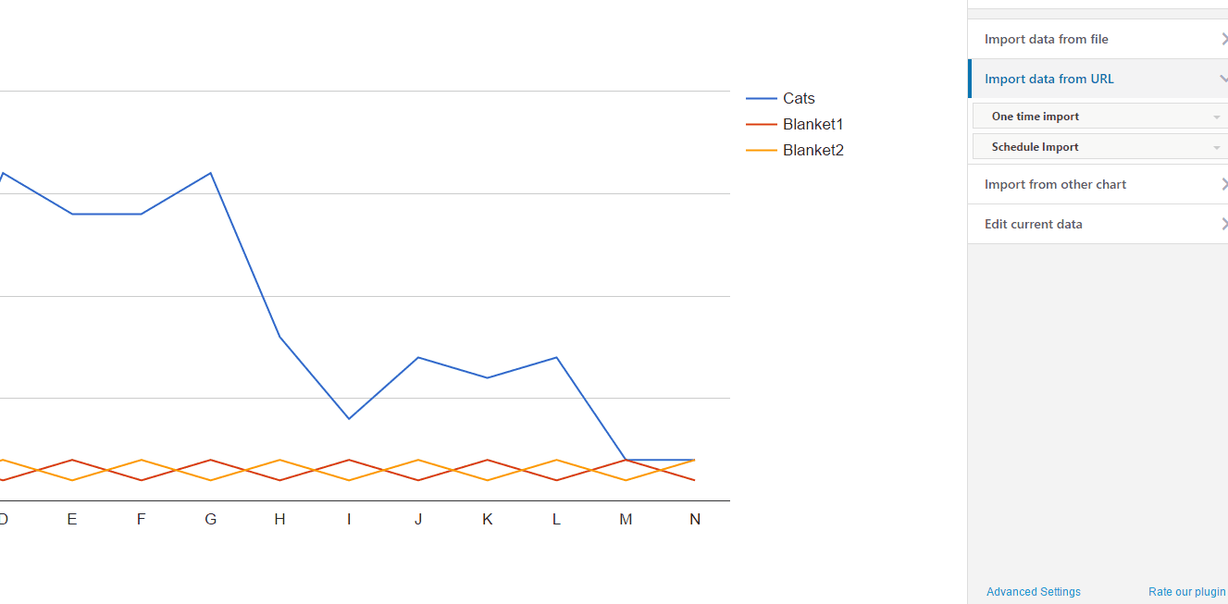Click the chevron next to Import from other chart

pos(1223,184)
